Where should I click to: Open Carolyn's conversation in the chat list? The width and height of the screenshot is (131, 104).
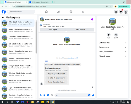pyautogui.click(x=18, y=67)
